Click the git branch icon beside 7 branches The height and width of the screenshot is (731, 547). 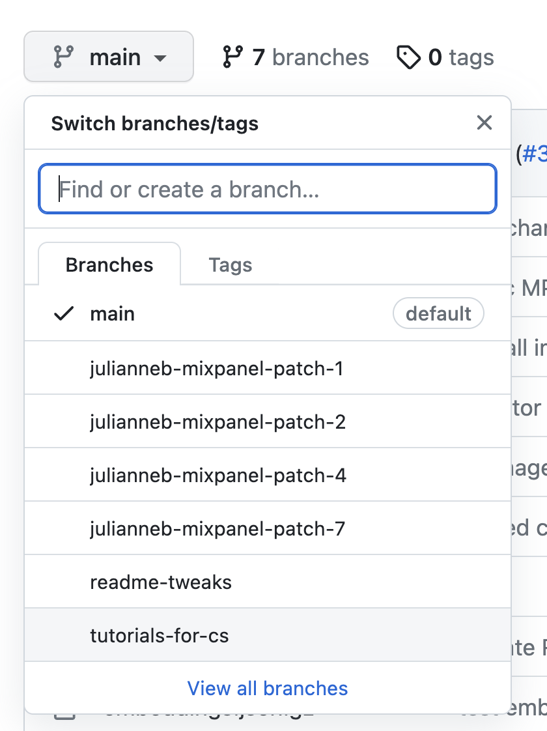click(232, 57)
